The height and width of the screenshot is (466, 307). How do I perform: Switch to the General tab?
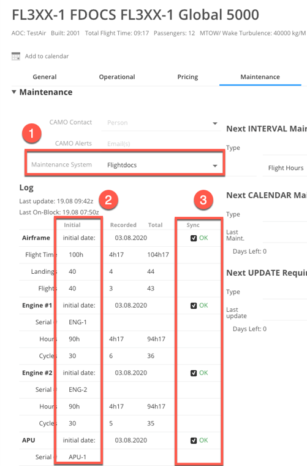click(x=45, y=77)
